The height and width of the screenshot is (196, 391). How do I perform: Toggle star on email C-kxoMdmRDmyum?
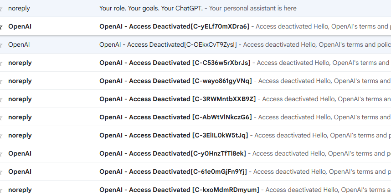(x=1, y=191)
